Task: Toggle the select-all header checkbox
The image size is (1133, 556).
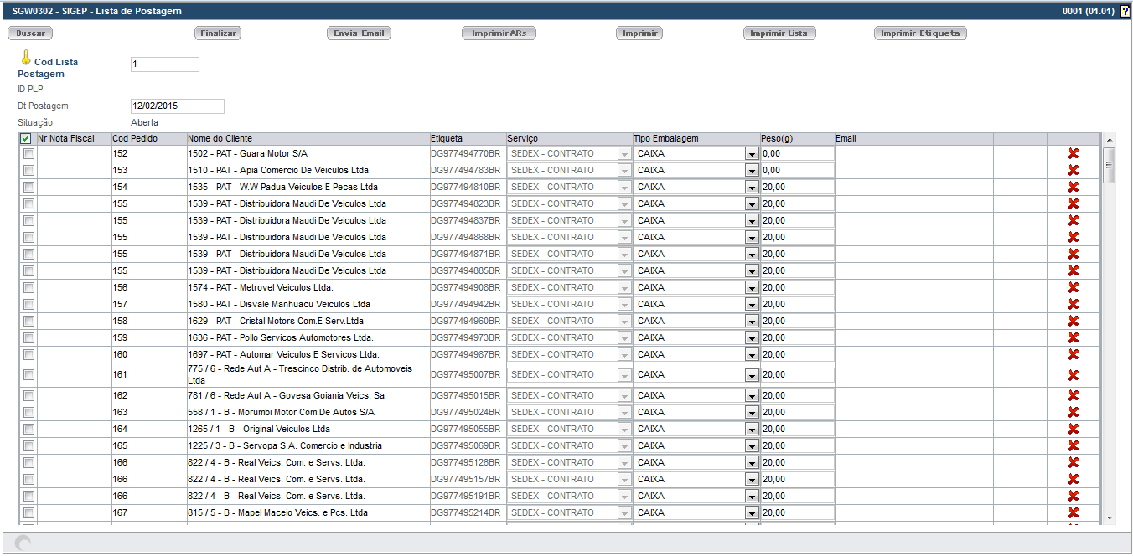Action: click(26, 139)
